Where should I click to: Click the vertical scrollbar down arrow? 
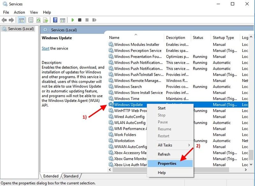(x=251, y=165)
